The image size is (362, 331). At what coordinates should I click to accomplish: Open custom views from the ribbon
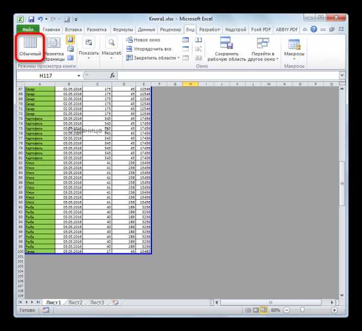pyautogui.click(x=70, y=49)
